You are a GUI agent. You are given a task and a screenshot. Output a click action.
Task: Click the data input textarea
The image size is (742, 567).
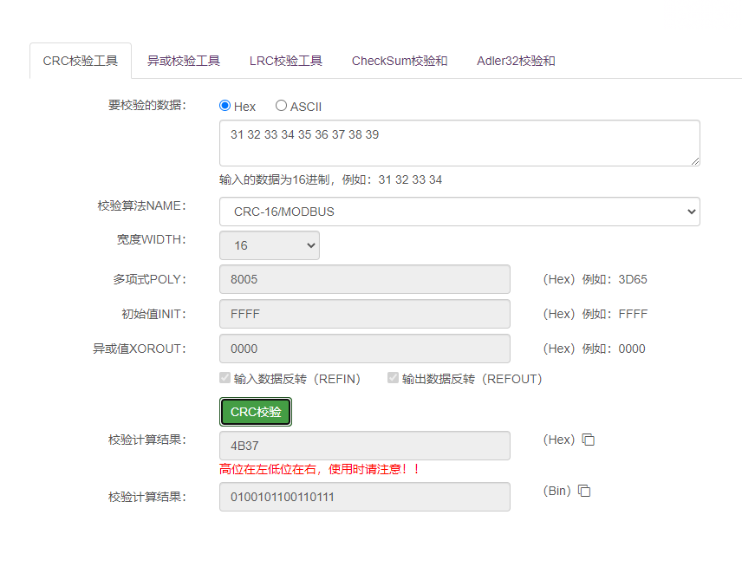click(x=459, y=142)
